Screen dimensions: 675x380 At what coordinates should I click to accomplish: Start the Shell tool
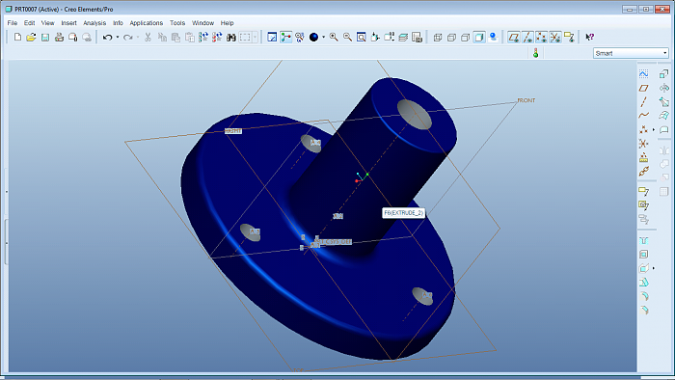643,255
